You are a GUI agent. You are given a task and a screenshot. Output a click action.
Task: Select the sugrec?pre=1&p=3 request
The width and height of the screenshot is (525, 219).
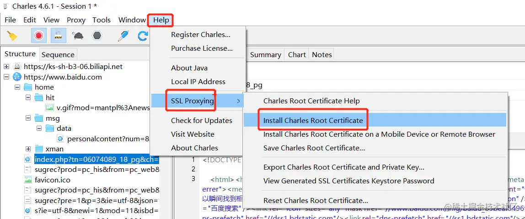coord(97,201)
